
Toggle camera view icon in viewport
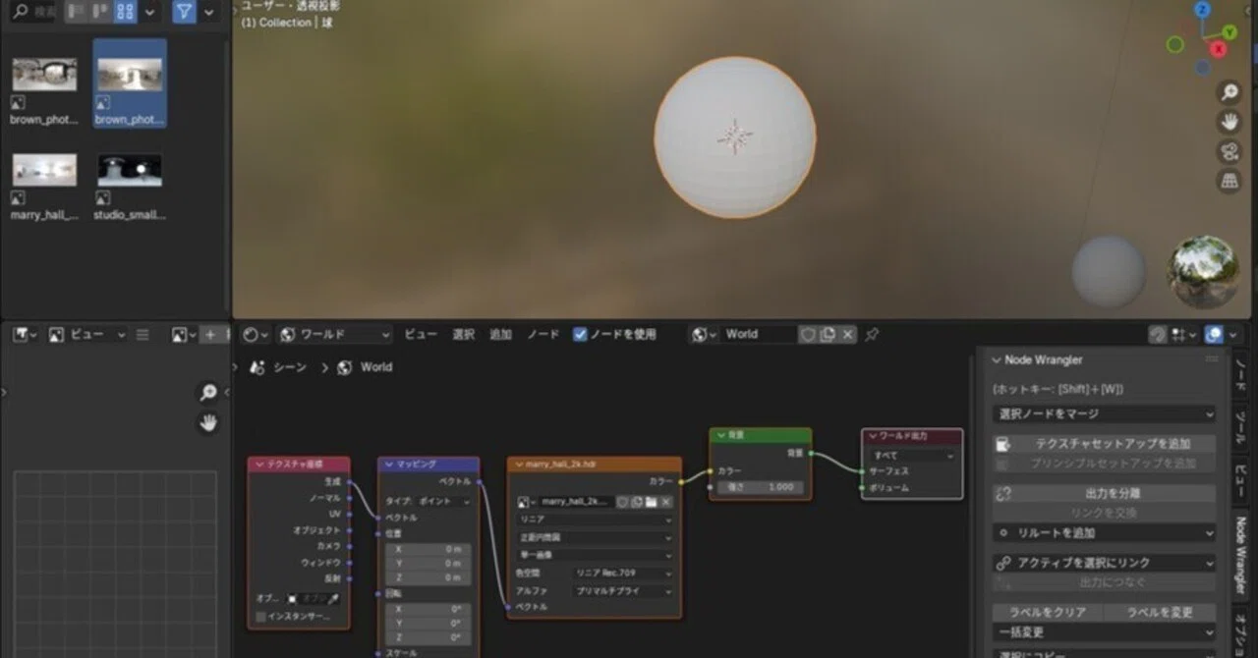tap(1229, 151)
